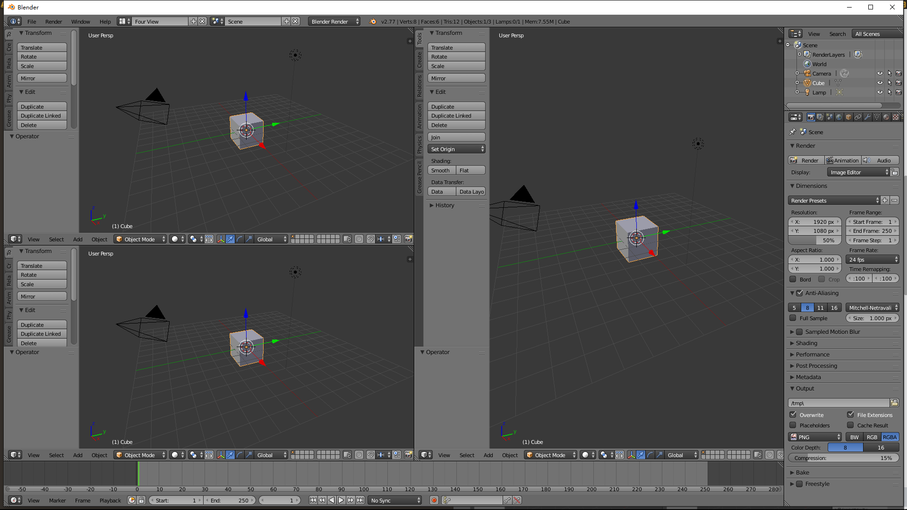Delete the current scene with the X button
This screenshot has height=510, width=907.
pyautogui.click(x=295, y=21)
